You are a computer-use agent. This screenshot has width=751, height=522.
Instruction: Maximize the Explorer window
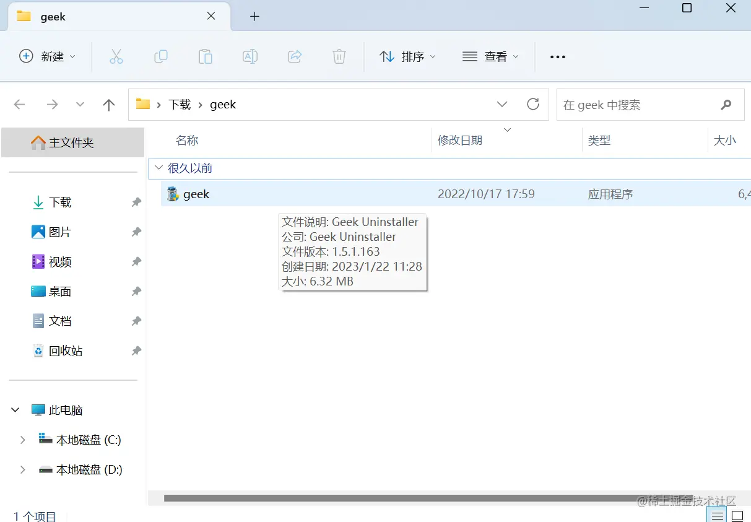pos(687,8)
